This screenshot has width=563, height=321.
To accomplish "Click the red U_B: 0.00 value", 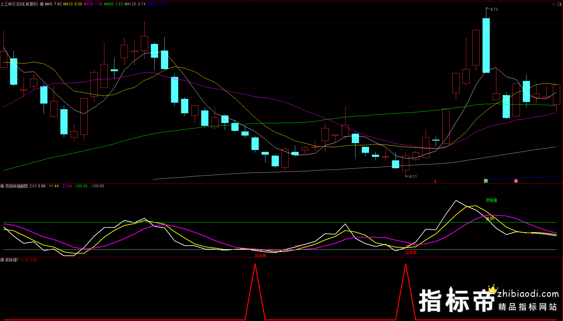I will [29, 260].
